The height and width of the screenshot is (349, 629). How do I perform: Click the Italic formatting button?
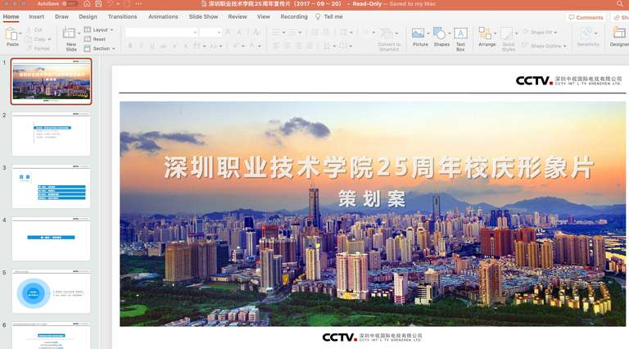tap(141, 46)
